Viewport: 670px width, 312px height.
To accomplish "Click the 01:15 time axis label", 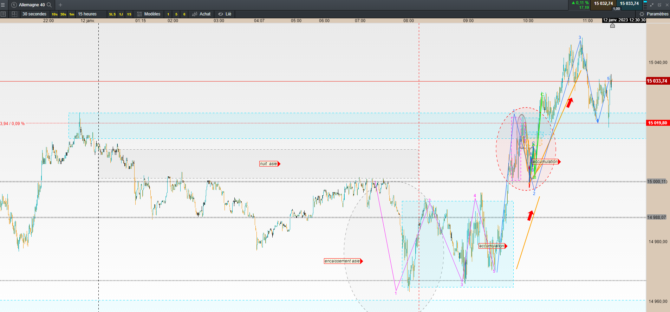I will click(x=141, y=21).
